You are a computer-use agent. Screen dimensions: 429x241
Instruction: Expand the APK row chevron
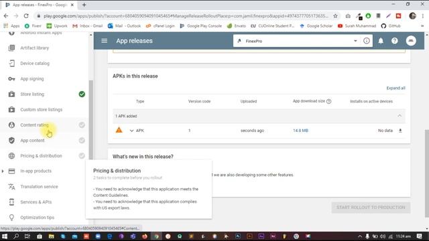[x=131, y=131]
